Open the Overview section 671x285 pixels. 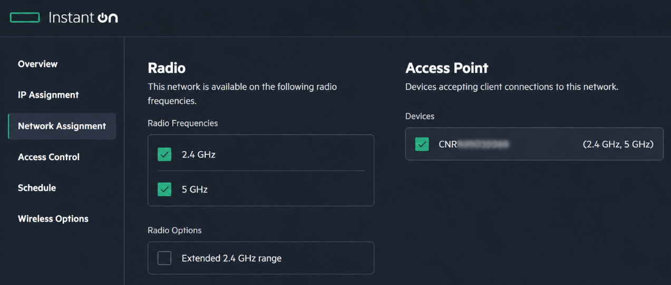[37, 64]
